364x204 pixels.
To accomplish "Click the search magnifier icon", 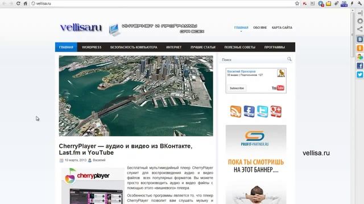I will click(289, 59).
